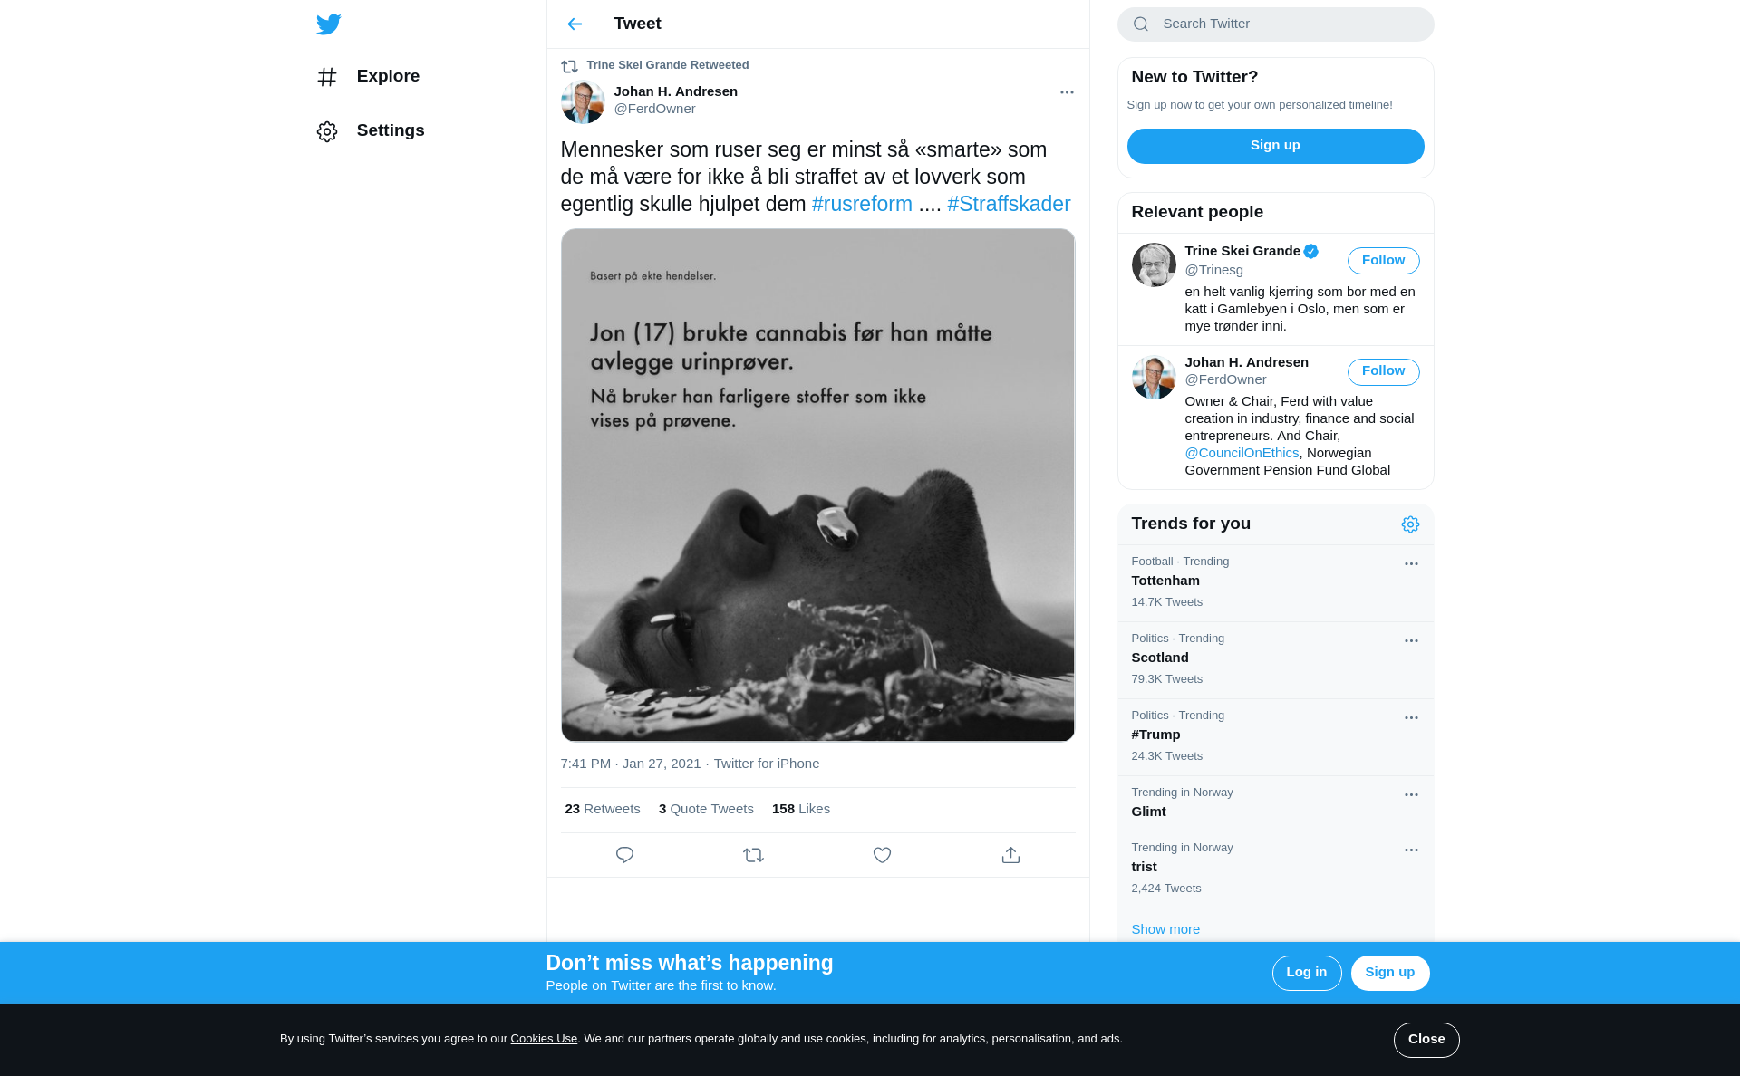Go back using the arrow icon

tap(575, 24)
